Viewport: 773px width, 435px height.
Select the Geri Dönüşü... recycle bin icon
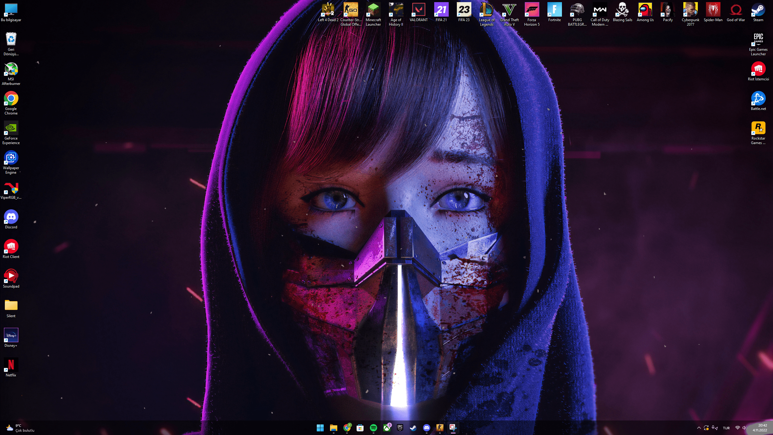pos(11,44)
